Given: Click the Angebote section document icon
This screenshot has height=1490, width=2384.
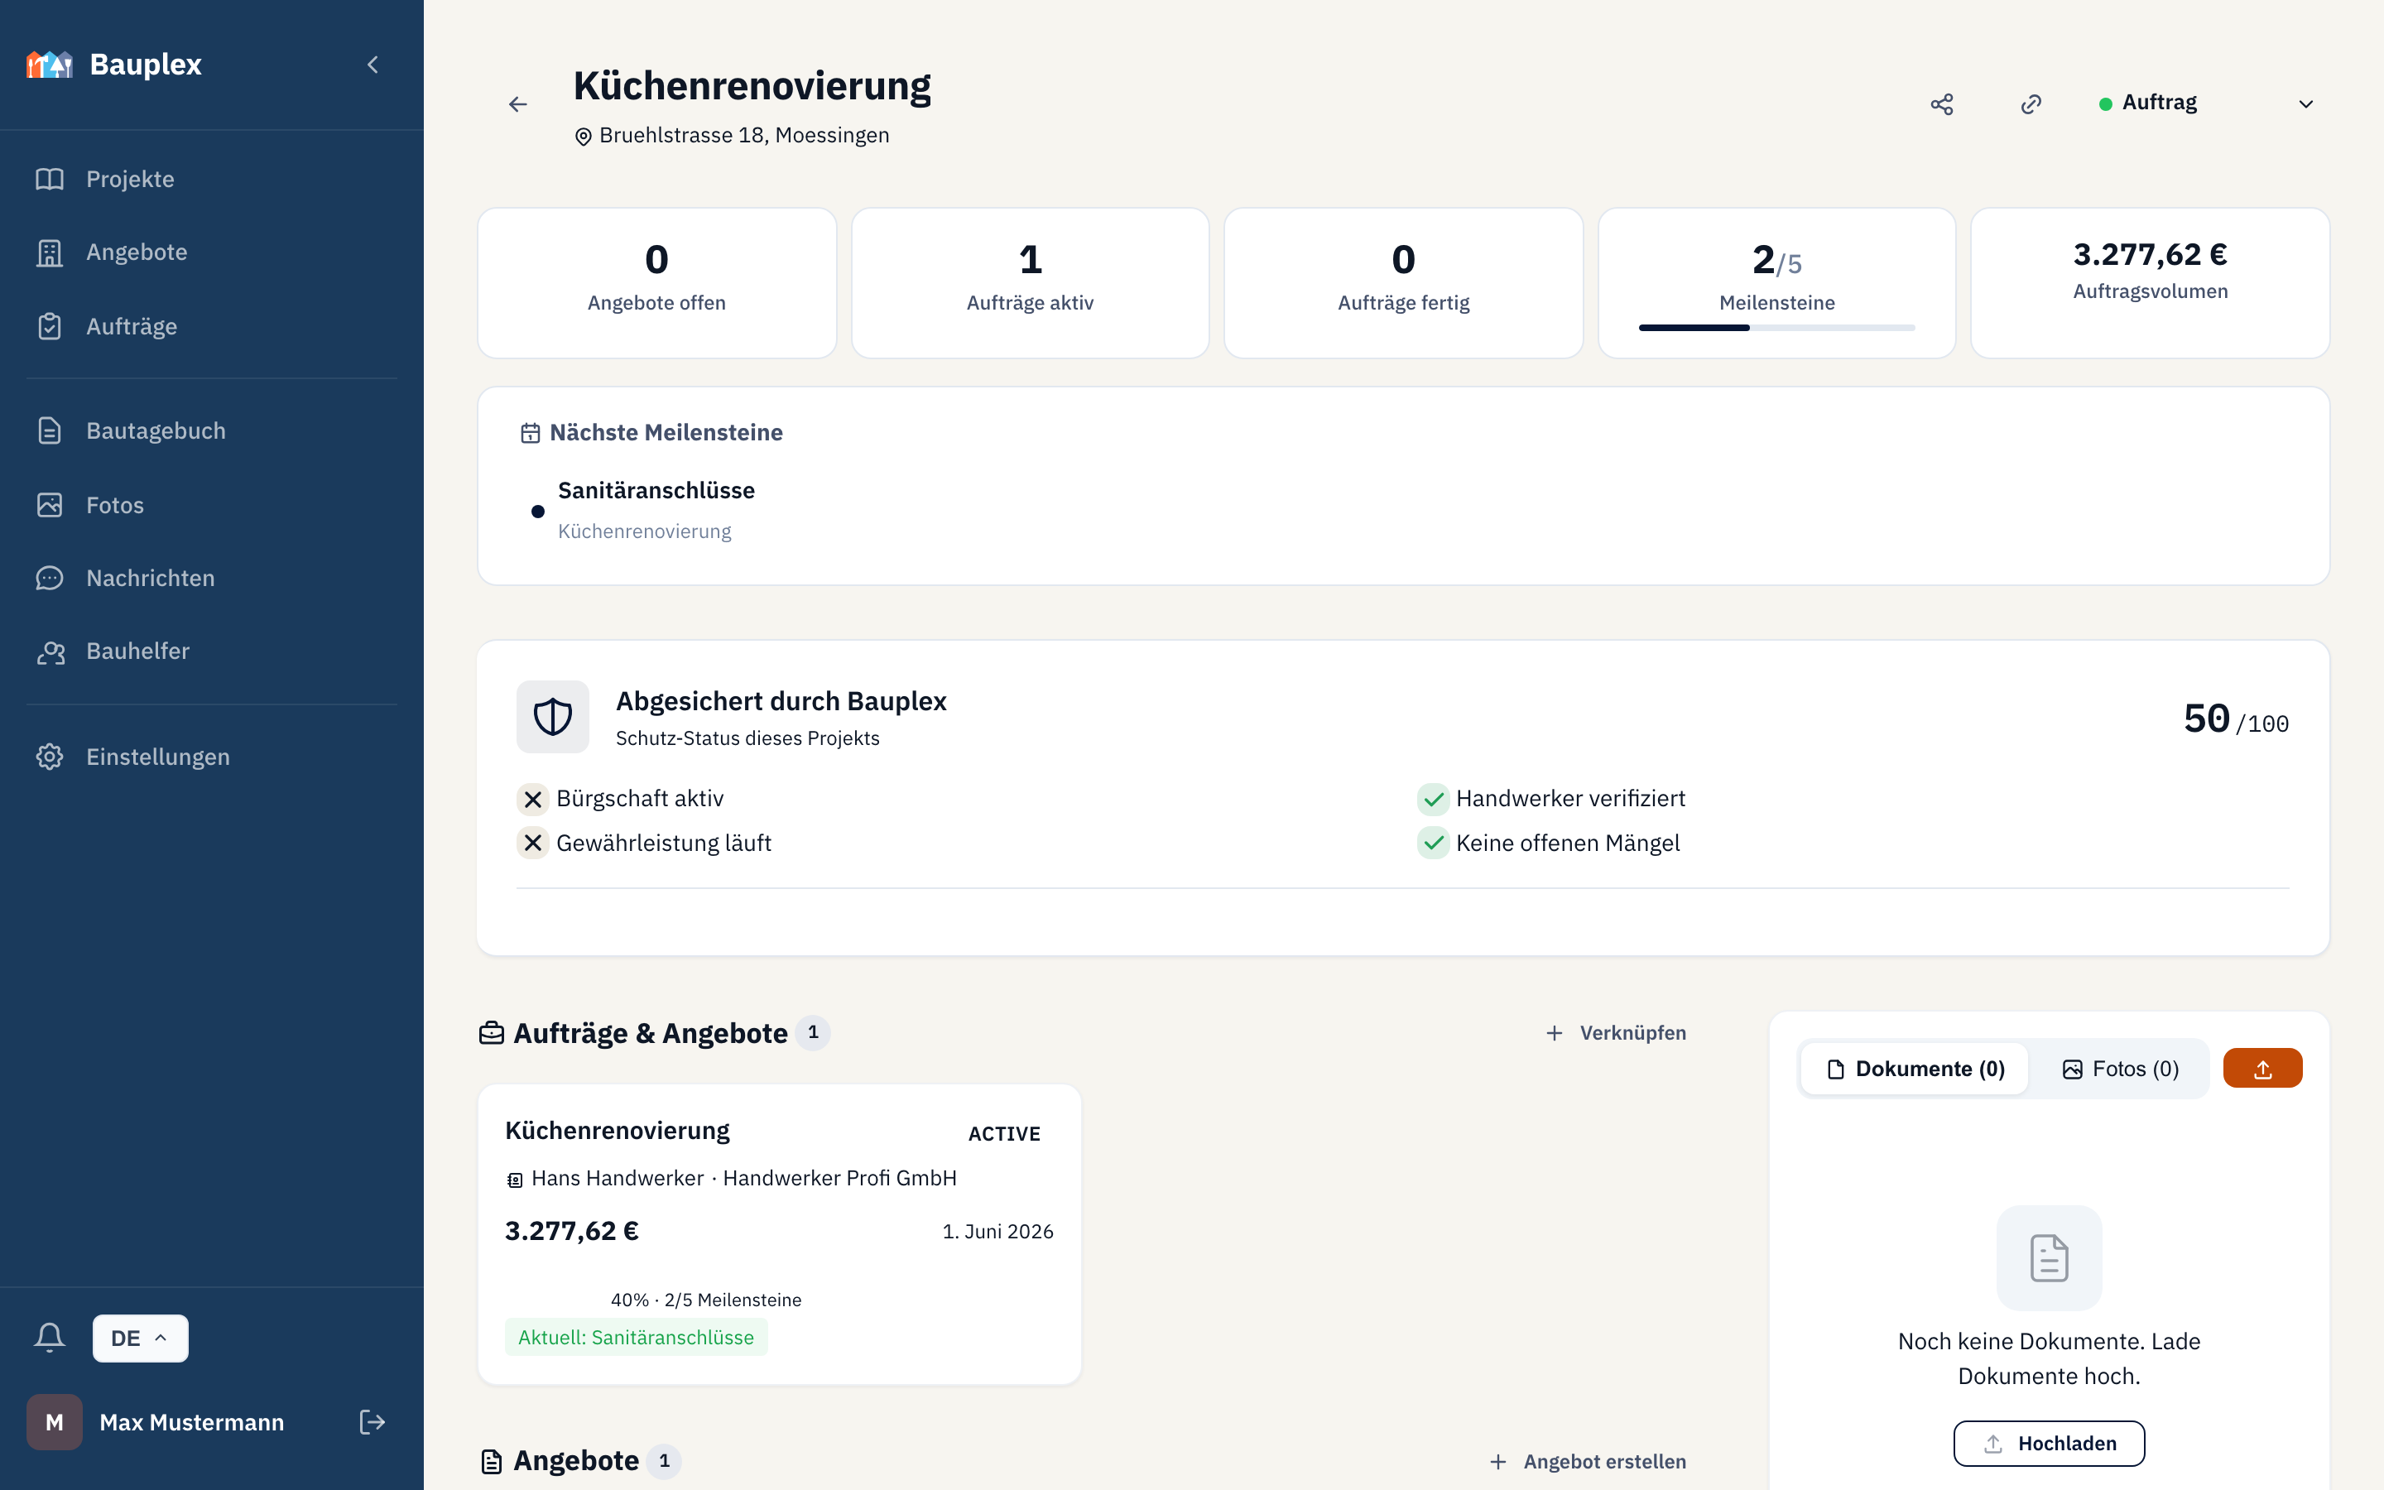Looking at the screenshot, I should pos(492,1461).
